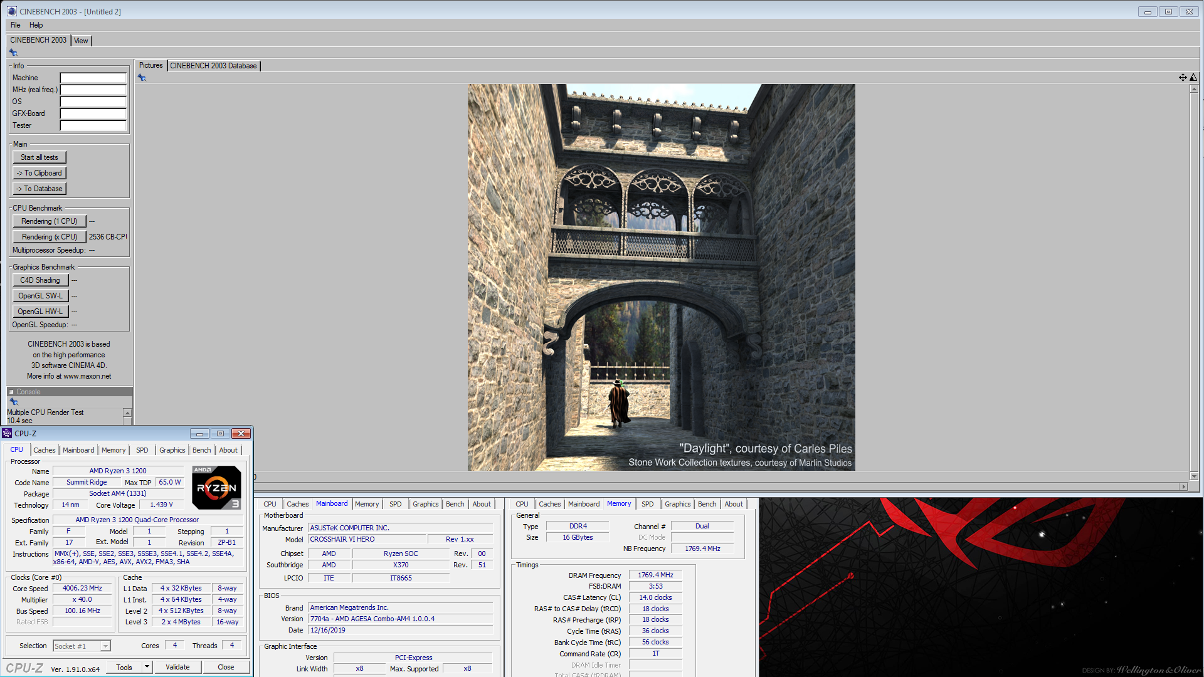This screenshot has width=1204, height=677.
Task: Open the Caches tab in front CPU-Z window
Action: click(45, 450)
